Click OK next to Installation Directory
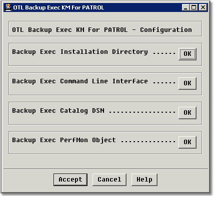Viewport: 214px width, 197px height. [187, 54]
